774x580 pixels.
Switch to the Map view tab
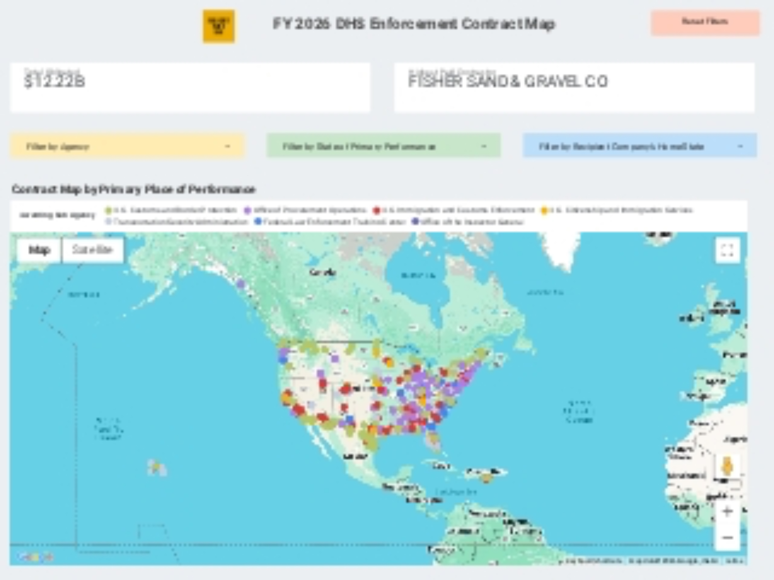point(39,250)
